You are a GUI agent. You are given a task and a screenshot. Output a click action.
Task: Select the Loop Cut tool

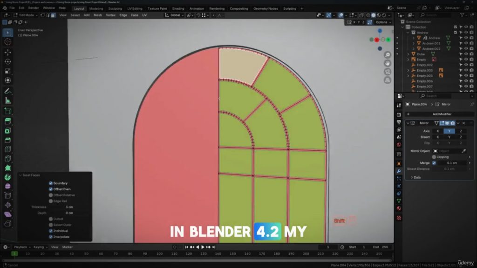tap(8, 149)
